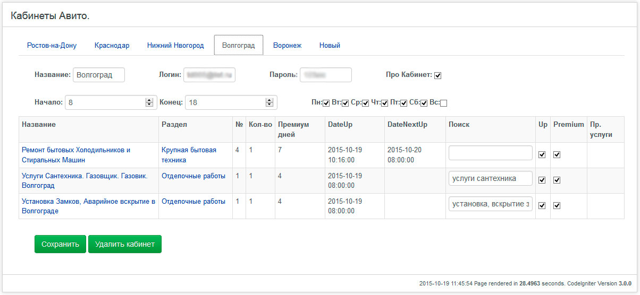The width and height of the screenshot is (640, 295).
Task: Open the Новый tab
Action: click(x=330, y=46)
